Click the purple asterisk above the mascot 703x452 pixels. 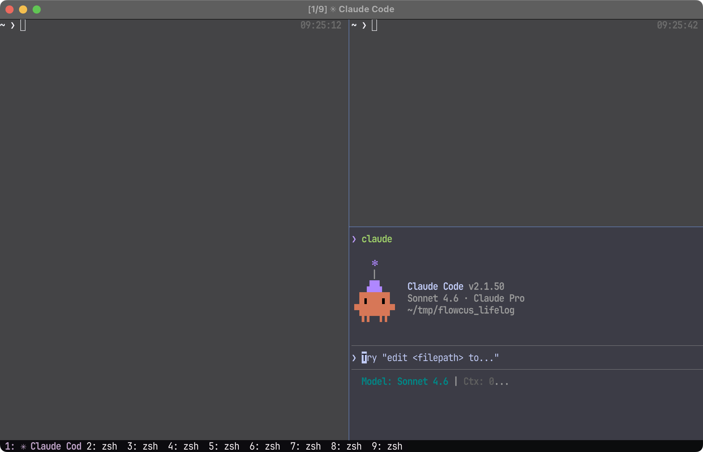(x=375, y=263)
